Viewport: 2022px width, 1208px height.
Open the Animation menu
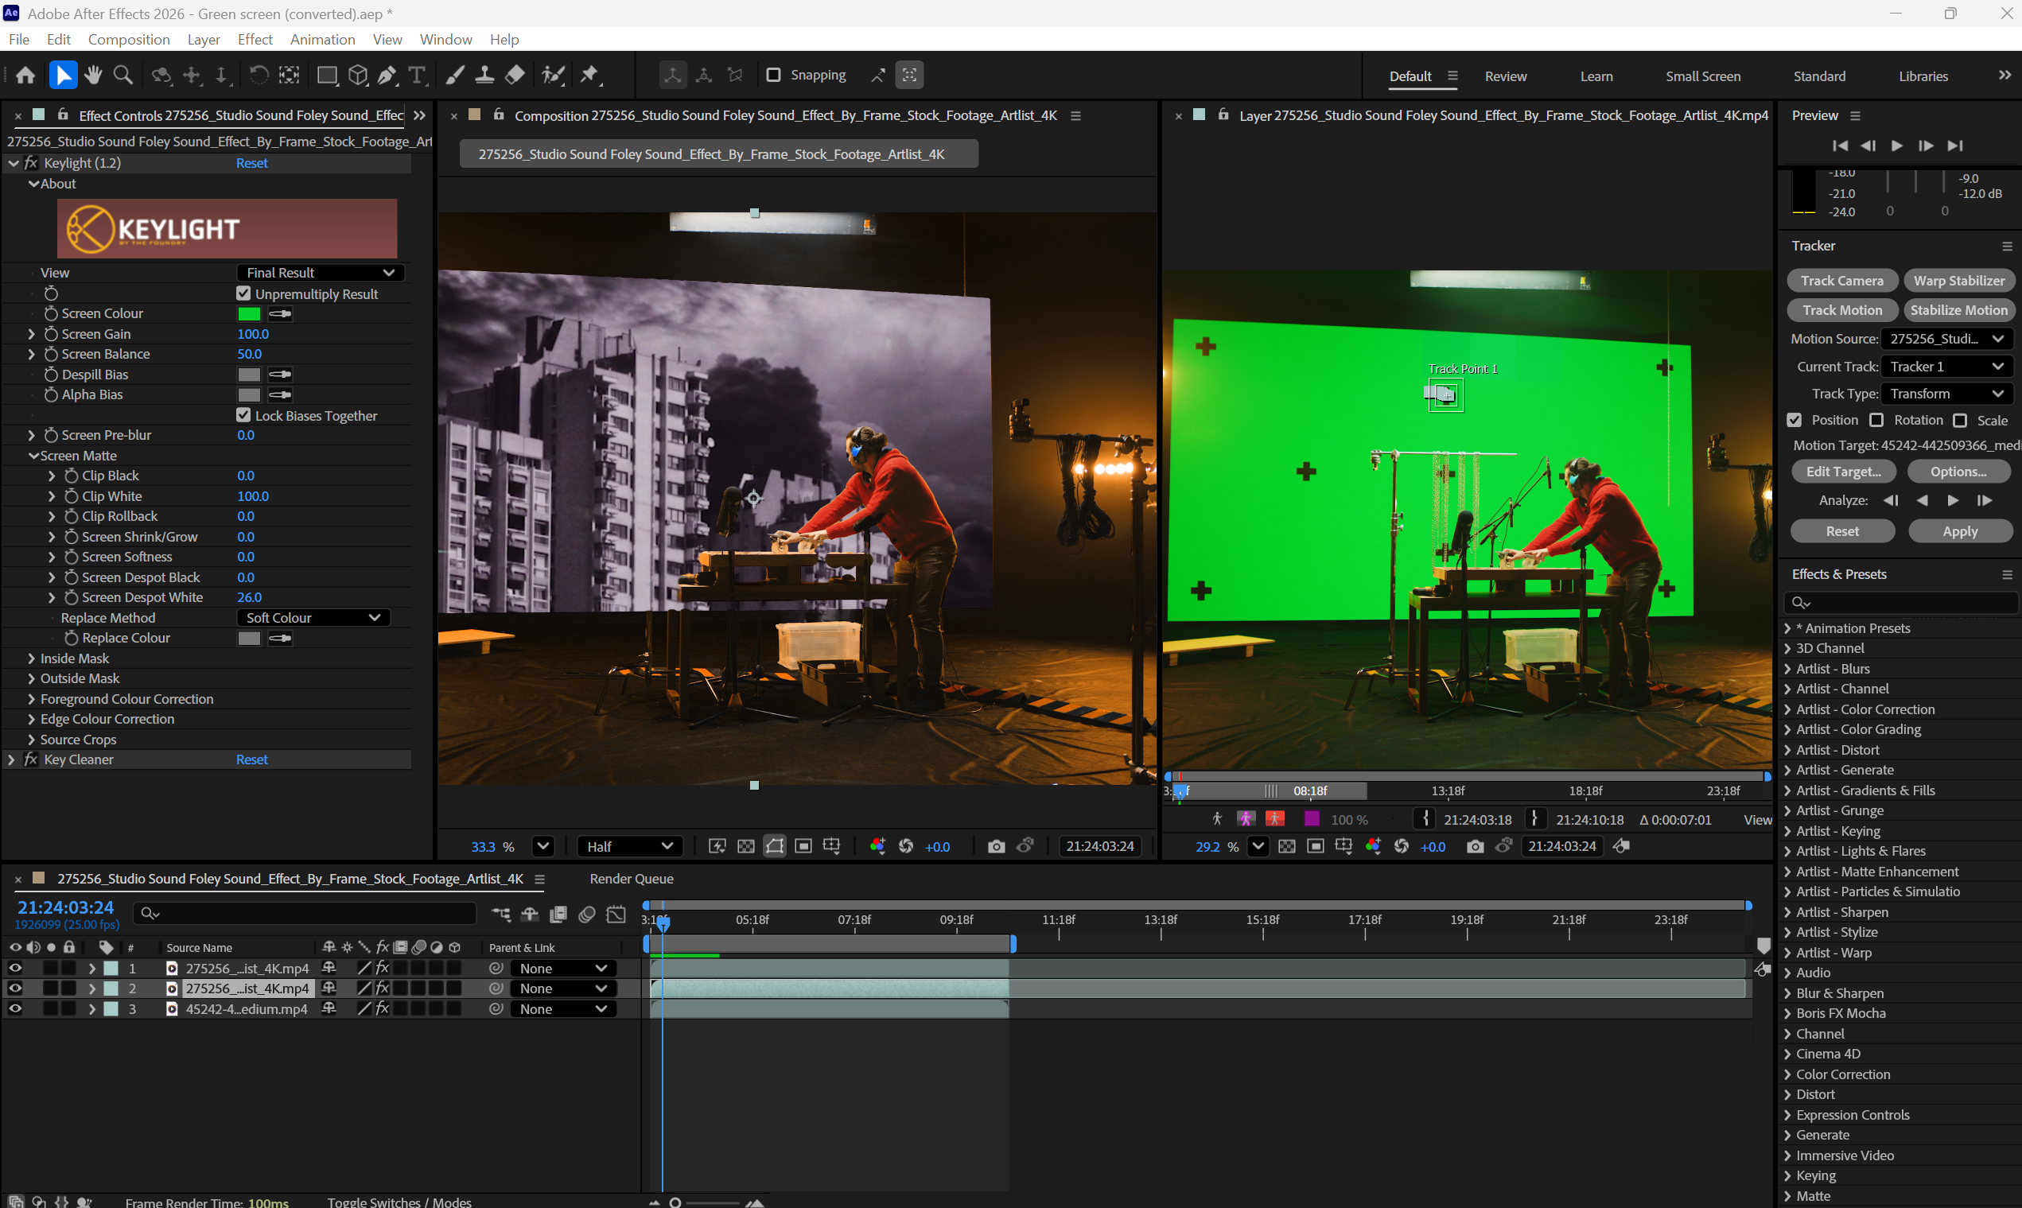click(x=322, y=39)
